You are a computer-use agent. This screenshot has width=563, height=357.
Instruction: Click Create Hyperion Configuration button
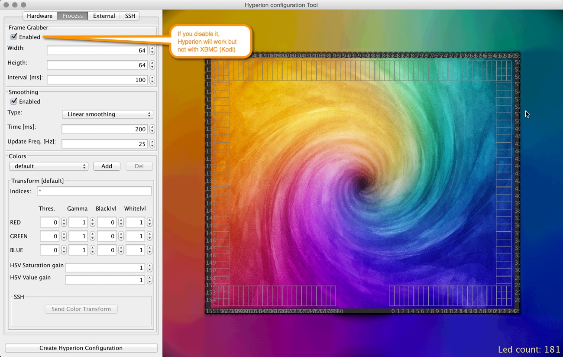(81, 348)
